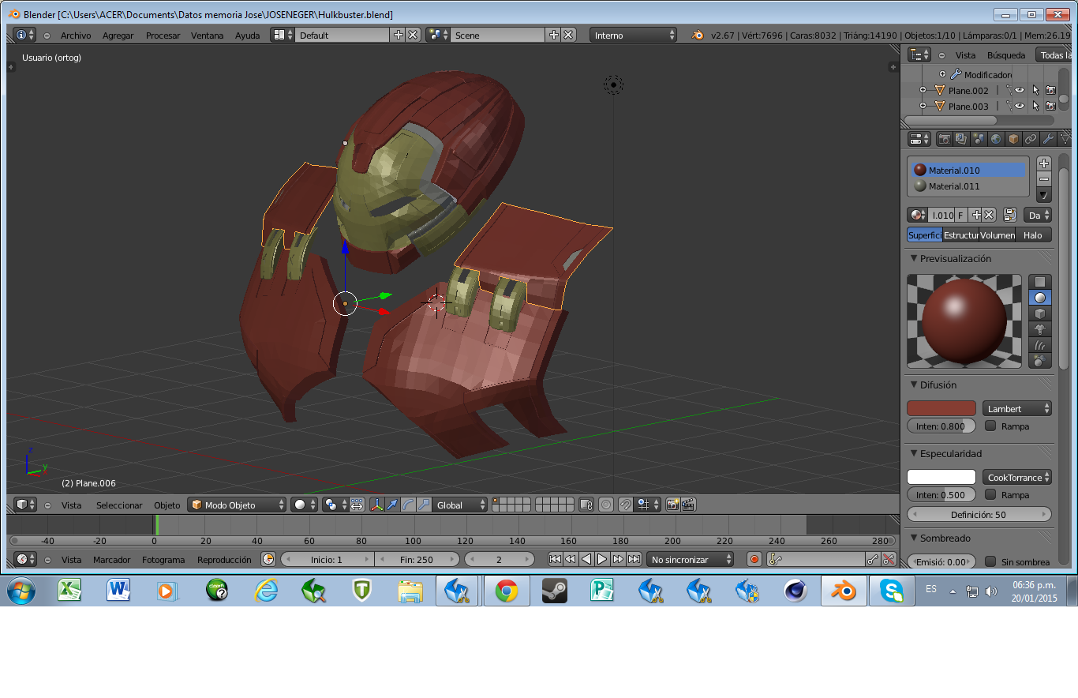Open the Modifiers wrench properties tab
1078x698 pixels.
(1048, 139)
